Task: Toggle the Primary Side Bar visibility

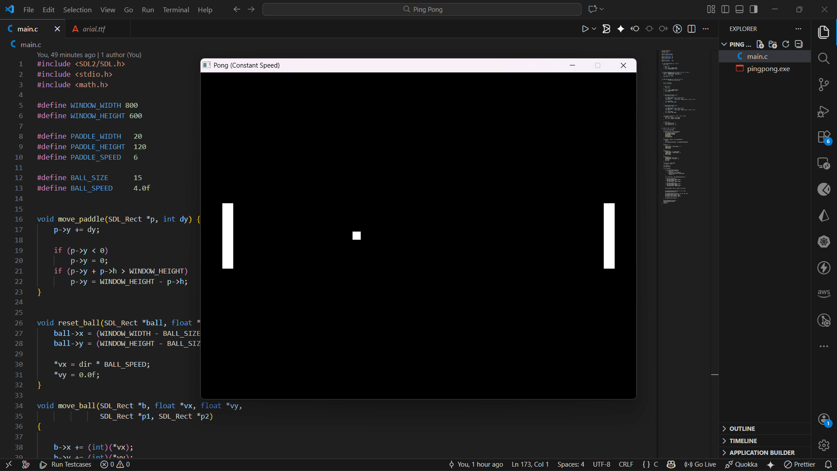Action: click(x=725, y=9)
